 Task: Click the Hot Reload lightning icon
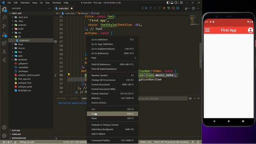point(164,8)
